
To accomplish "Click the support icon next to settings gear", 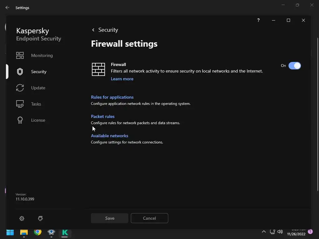I will click(x=40, y=218).
